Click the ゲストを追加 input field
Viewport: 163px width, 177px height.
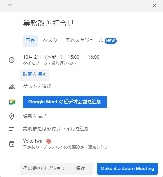90,87
